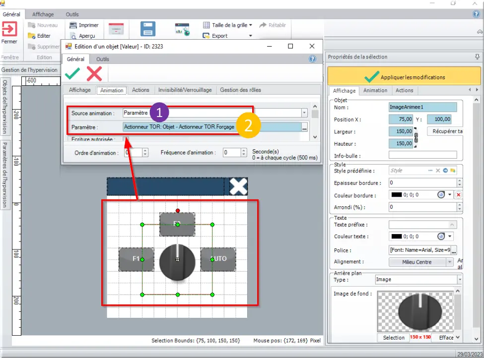The width and height of the screenshot is (484, 358).
Task: Click the red-header window icon in ribbon
Action: click(x=116, y=29)
